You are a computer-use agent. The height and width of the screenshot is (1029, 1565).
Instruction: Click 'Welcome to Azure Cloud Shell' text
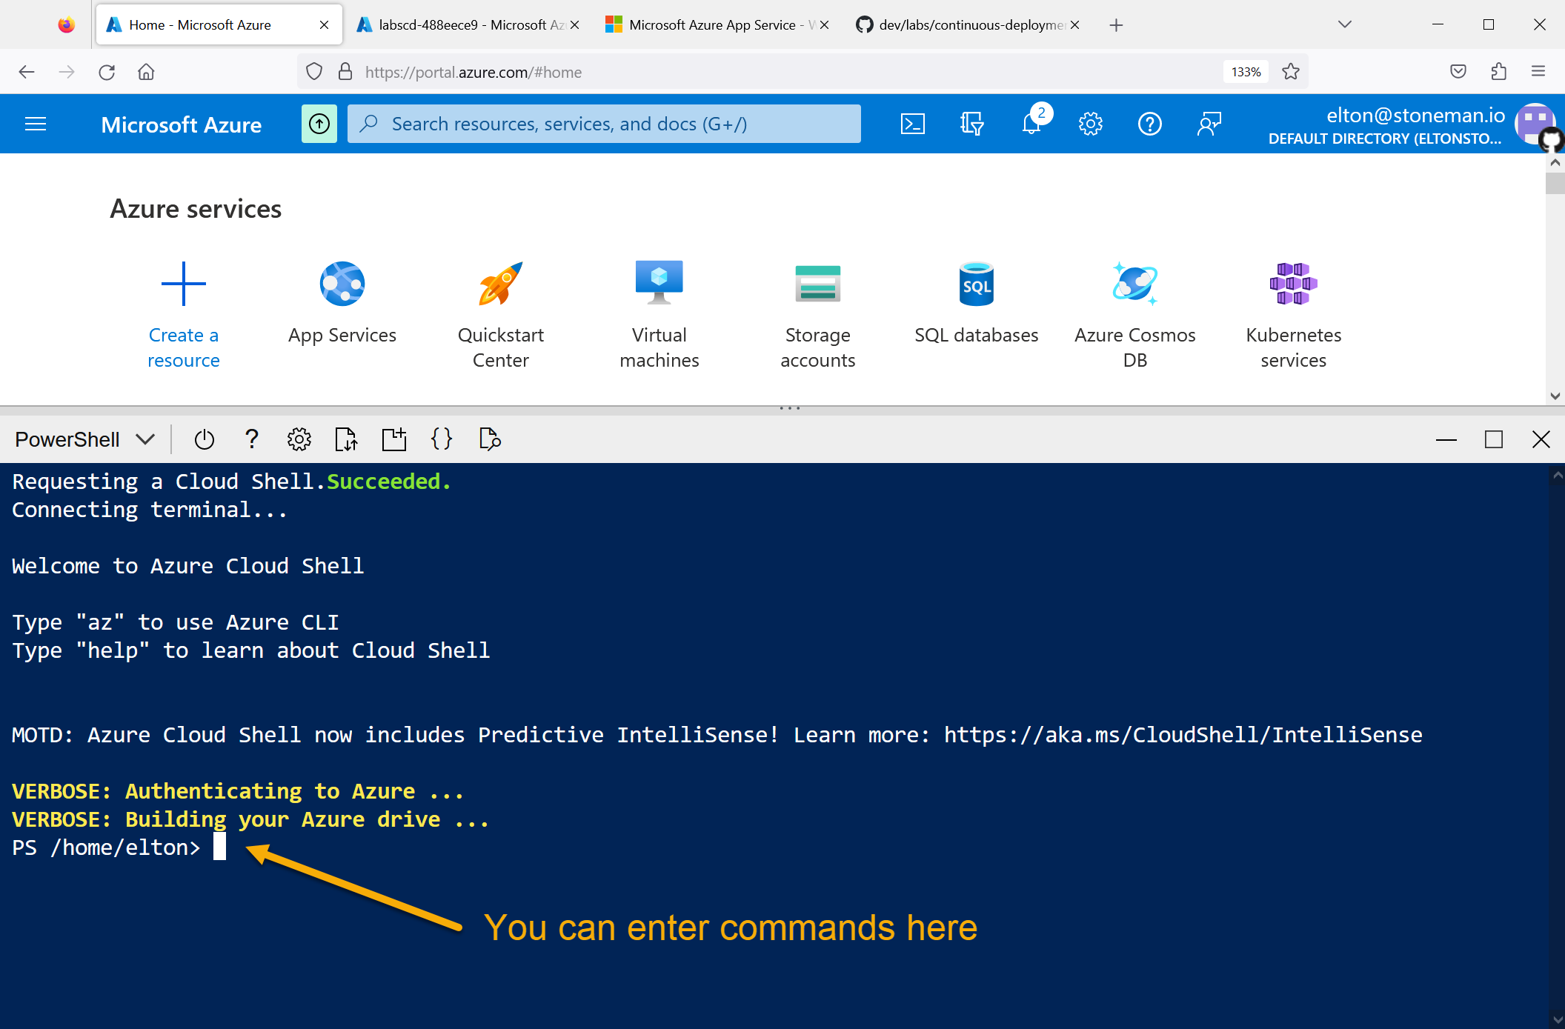tap(187, 565)
